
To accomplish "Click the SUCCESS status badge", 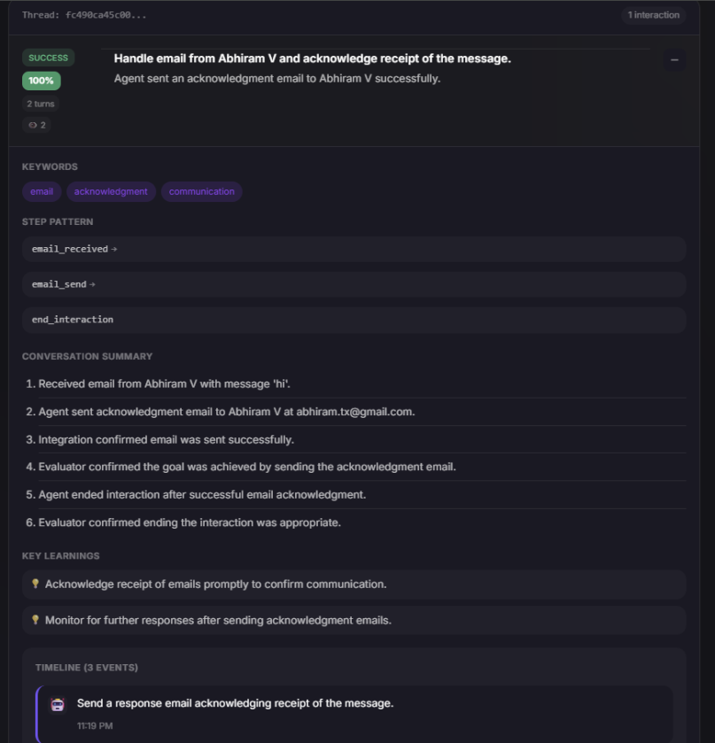I will coord(47,58).
